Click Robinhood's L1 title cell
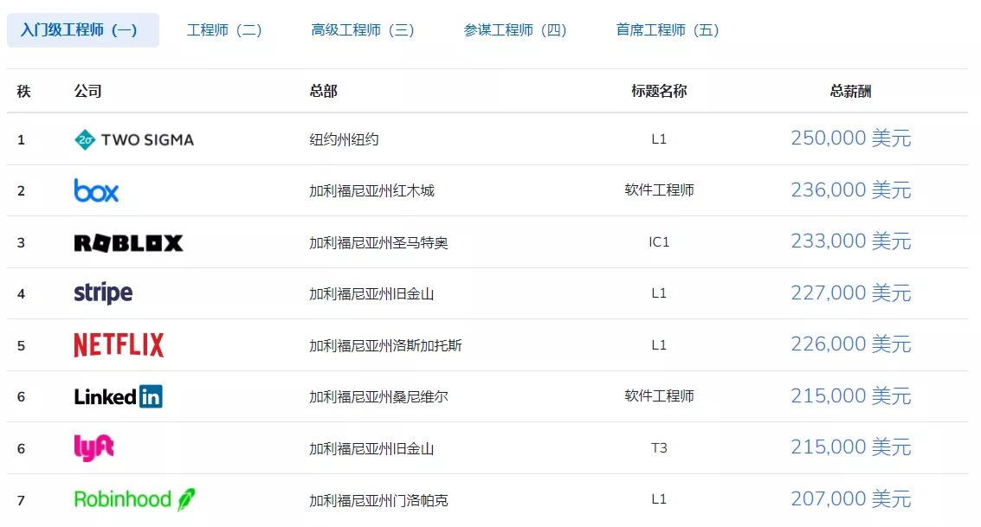Image resolution: width=981 pixels, height=527 pixels. click(x=659, y=499)
